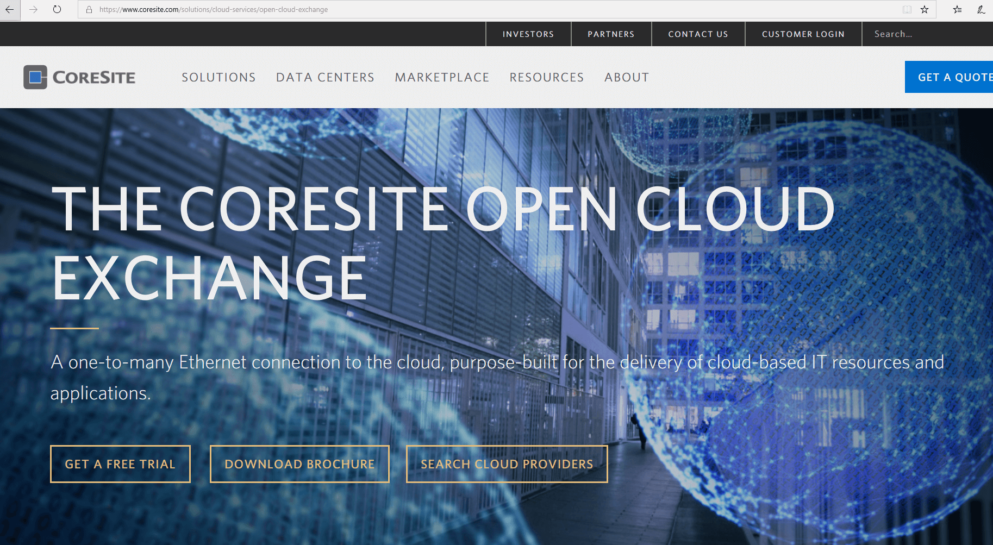Add this page to favorites via star icon
Image resolution: width=993 pixels, height=545 pixels.
[x=924, y=9]
